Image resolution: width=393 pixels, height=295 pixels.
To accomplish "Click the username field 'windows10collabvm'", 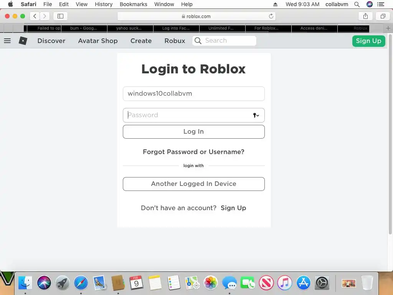I will click(194, 94).
